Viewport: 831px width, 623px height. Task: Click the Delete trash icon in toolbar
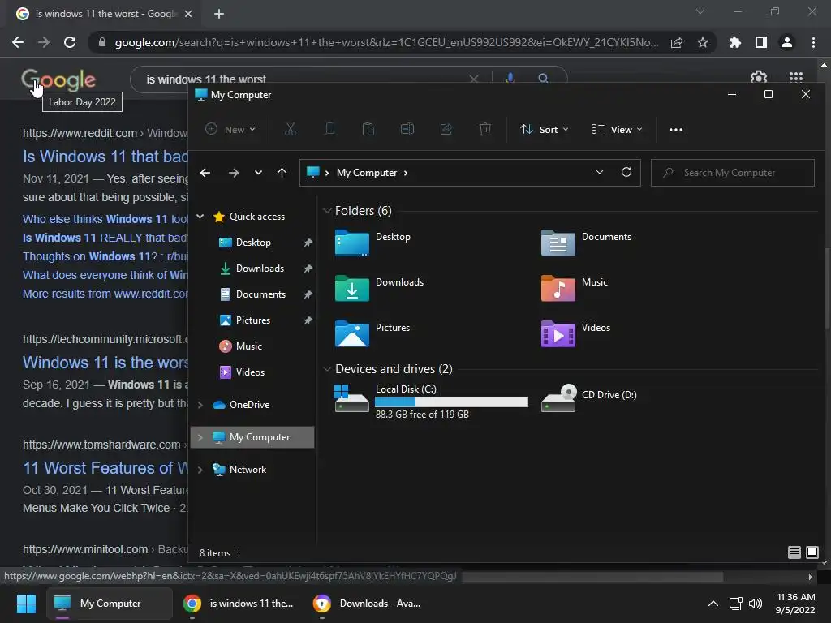pos(485,129)
